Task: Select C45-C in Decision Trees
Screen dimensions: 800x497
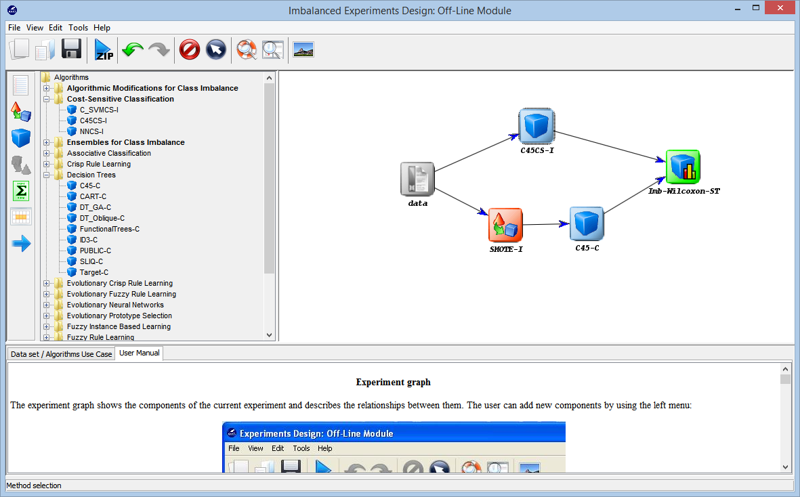Action: tap(90, 186)
